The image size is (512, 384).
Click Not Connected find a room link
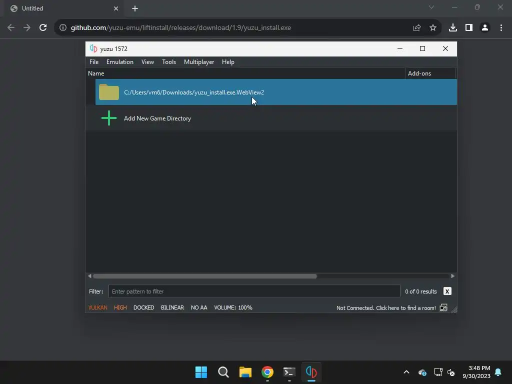click(x=386, y=308)
